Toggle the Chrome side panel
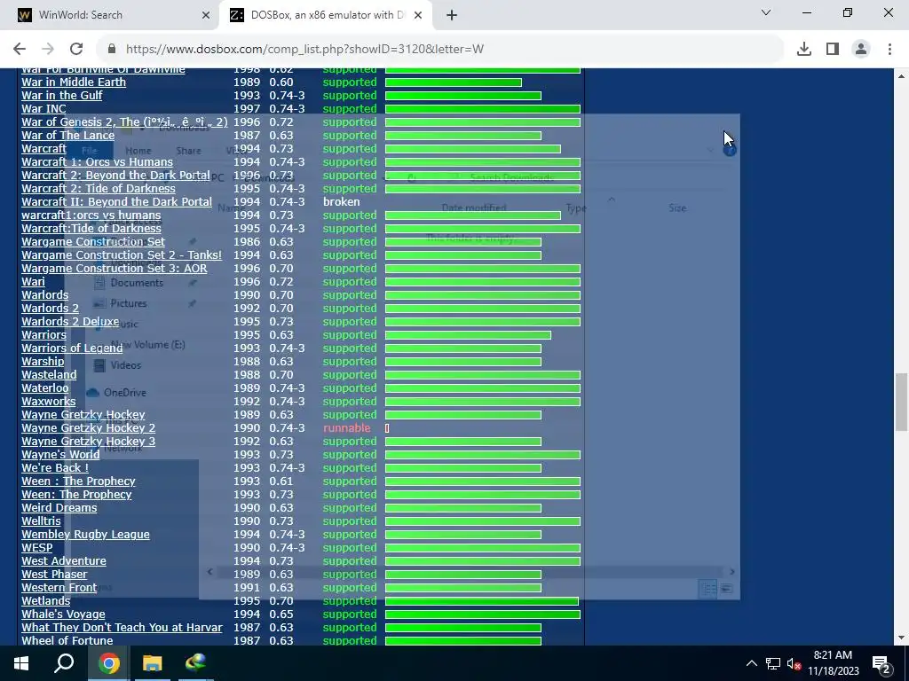 pos(833,50)
